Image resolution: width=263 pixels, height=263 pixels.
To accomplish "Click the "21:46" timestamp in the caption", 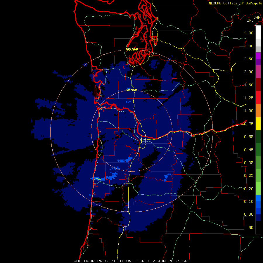I will 183,261.
